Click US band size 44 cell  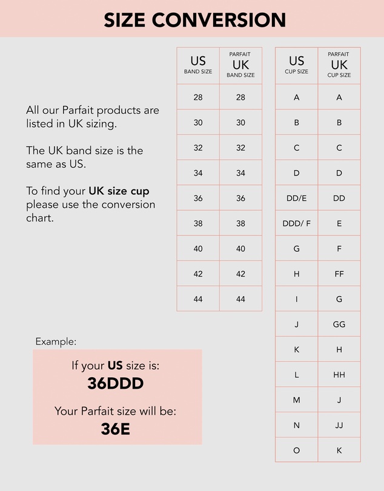click(198, 298)
